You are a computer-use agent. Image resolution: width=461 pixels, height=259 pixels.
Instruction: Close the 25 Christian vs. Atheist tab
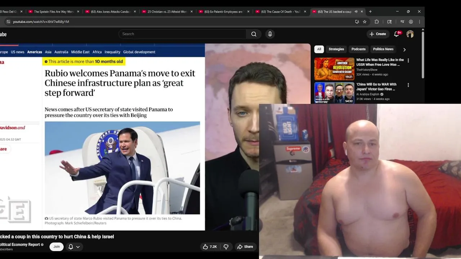coord(192,12)
